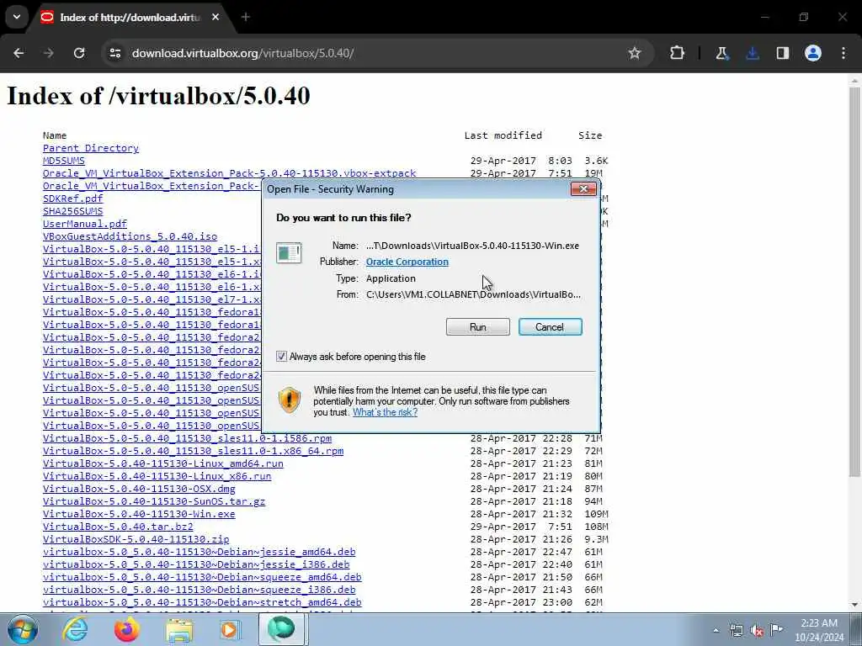Open the Oracle Corporation publisher link
Viewport: 862px width, 646px height.
coord(407,262)
